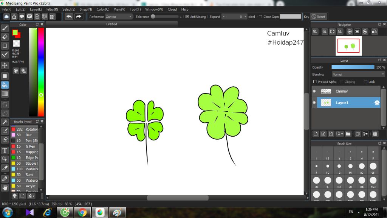Click the layer Opacity slider bar
Screen dimensions: 387x218
[x=353, y=67]
